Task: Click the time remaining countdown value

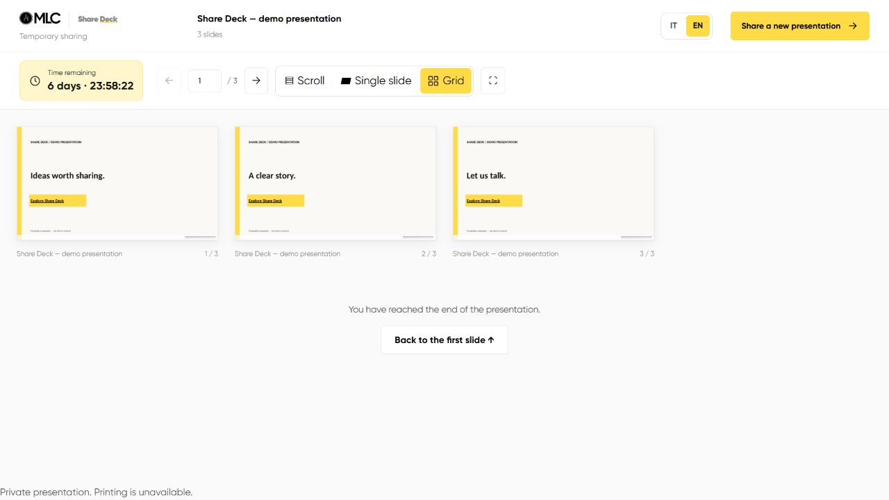Action: [90, 86]
